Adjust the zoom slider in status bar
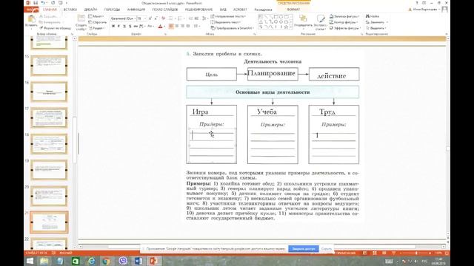This screenshot has height=266, width=474. (x=416, y=253)
